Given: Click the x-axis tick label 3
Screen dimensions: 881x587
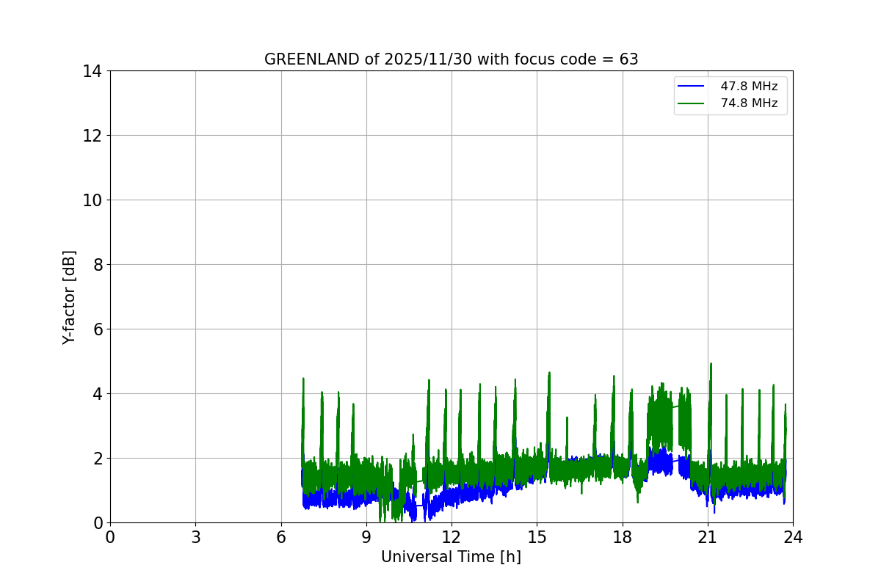Looking at the screenshot, I should pos(195,536).
